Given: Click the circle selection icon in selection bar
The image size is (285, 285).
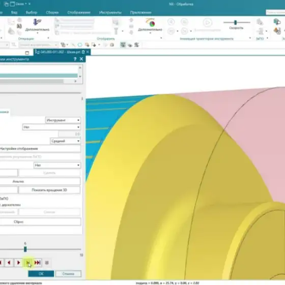Looking at the screenshot, I should click(80, 45).
